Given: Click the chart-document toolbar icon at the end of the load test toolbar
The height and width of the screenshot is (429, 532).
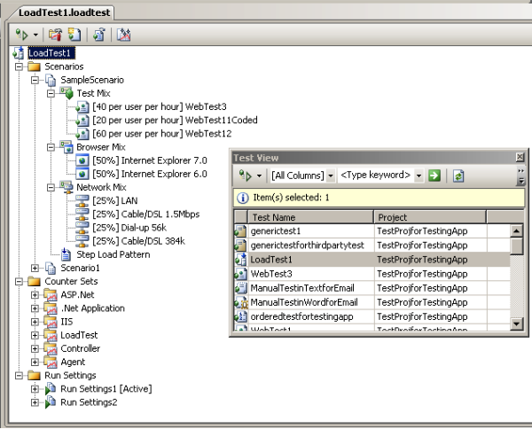Looking at the screenshot, I should click(x=123, y=35).
